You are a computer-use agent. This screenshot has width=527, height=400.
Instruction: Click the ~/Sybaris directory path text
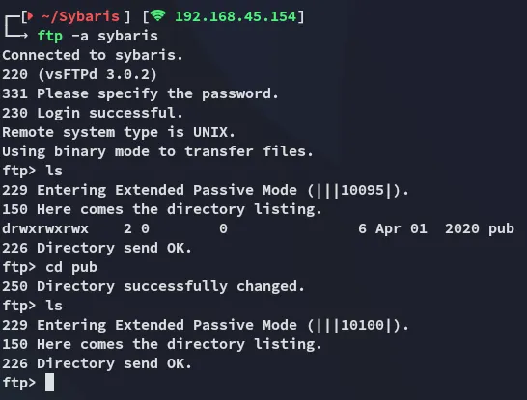[81, 16]
